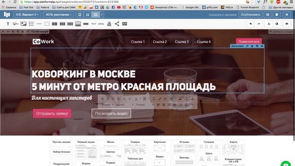This screenshot has height=166, width=295.
Task: Switch to tablet preview
Action: pos(88,15)
